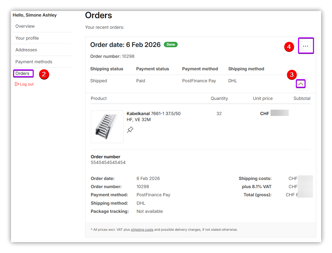Click the order number 5545454545454 text

tap(108, 163)
